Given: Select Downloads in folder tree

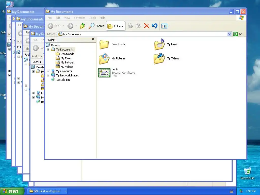Looking at the screenshot, I should pyautogui.click(x=67, y=54).
